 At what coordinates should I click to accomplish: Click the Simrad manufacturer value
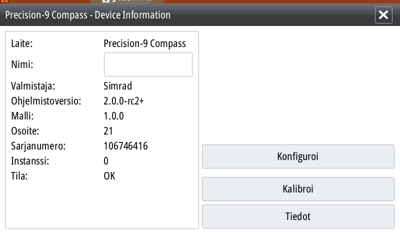click(117, 86)
